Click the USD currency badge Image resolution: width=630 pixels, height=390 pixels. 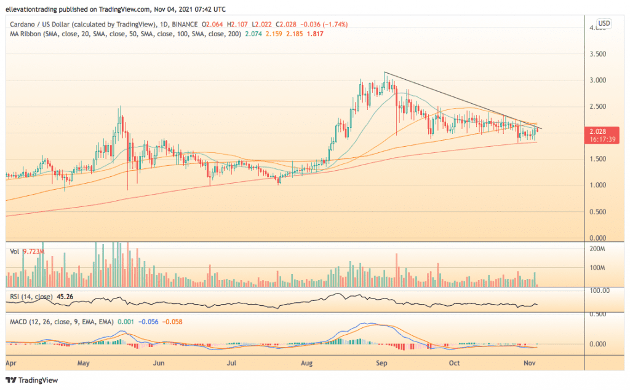click(604, 23)
